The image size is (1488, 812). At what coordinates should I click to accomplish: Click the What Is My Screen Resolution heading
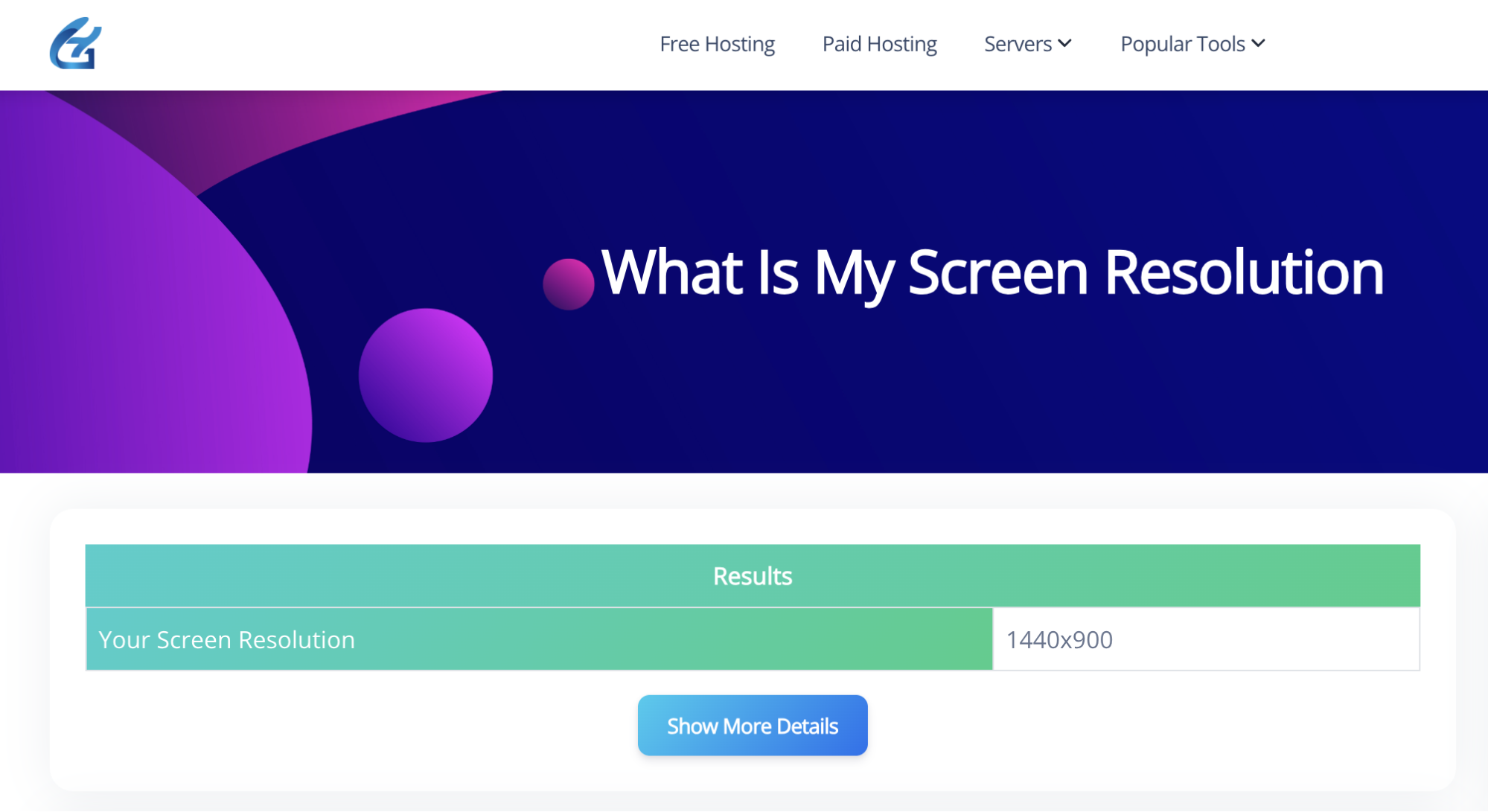pyautogui.click(x=991, y=272)
